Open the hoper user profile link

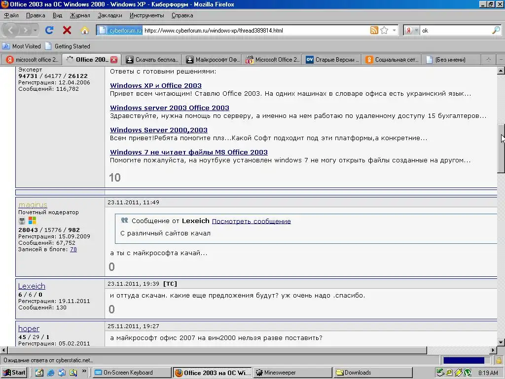point(29,328)
